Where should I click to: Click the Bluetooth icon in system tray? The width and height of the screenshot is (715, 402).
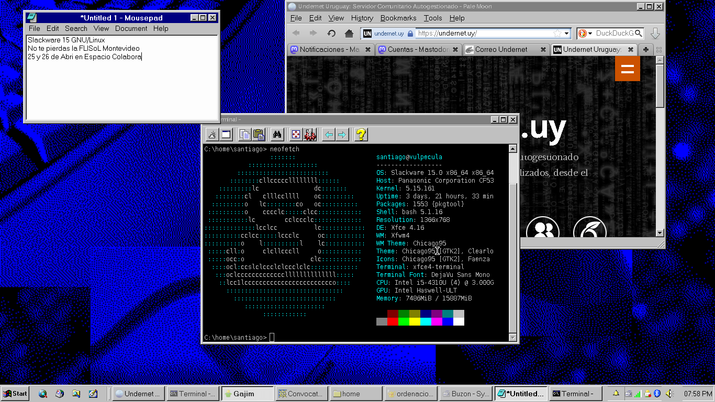point(657,394)
